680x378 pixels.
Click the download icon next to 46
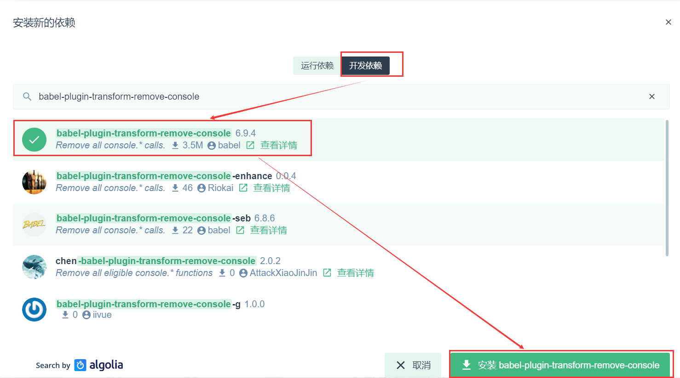click(175, 188)
